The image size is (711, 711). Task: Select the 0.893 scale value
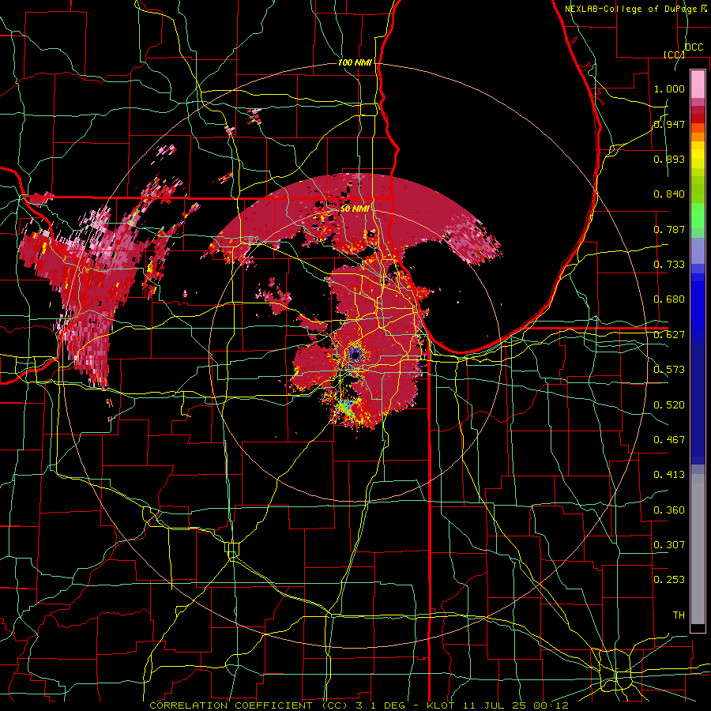coord(669,159)
